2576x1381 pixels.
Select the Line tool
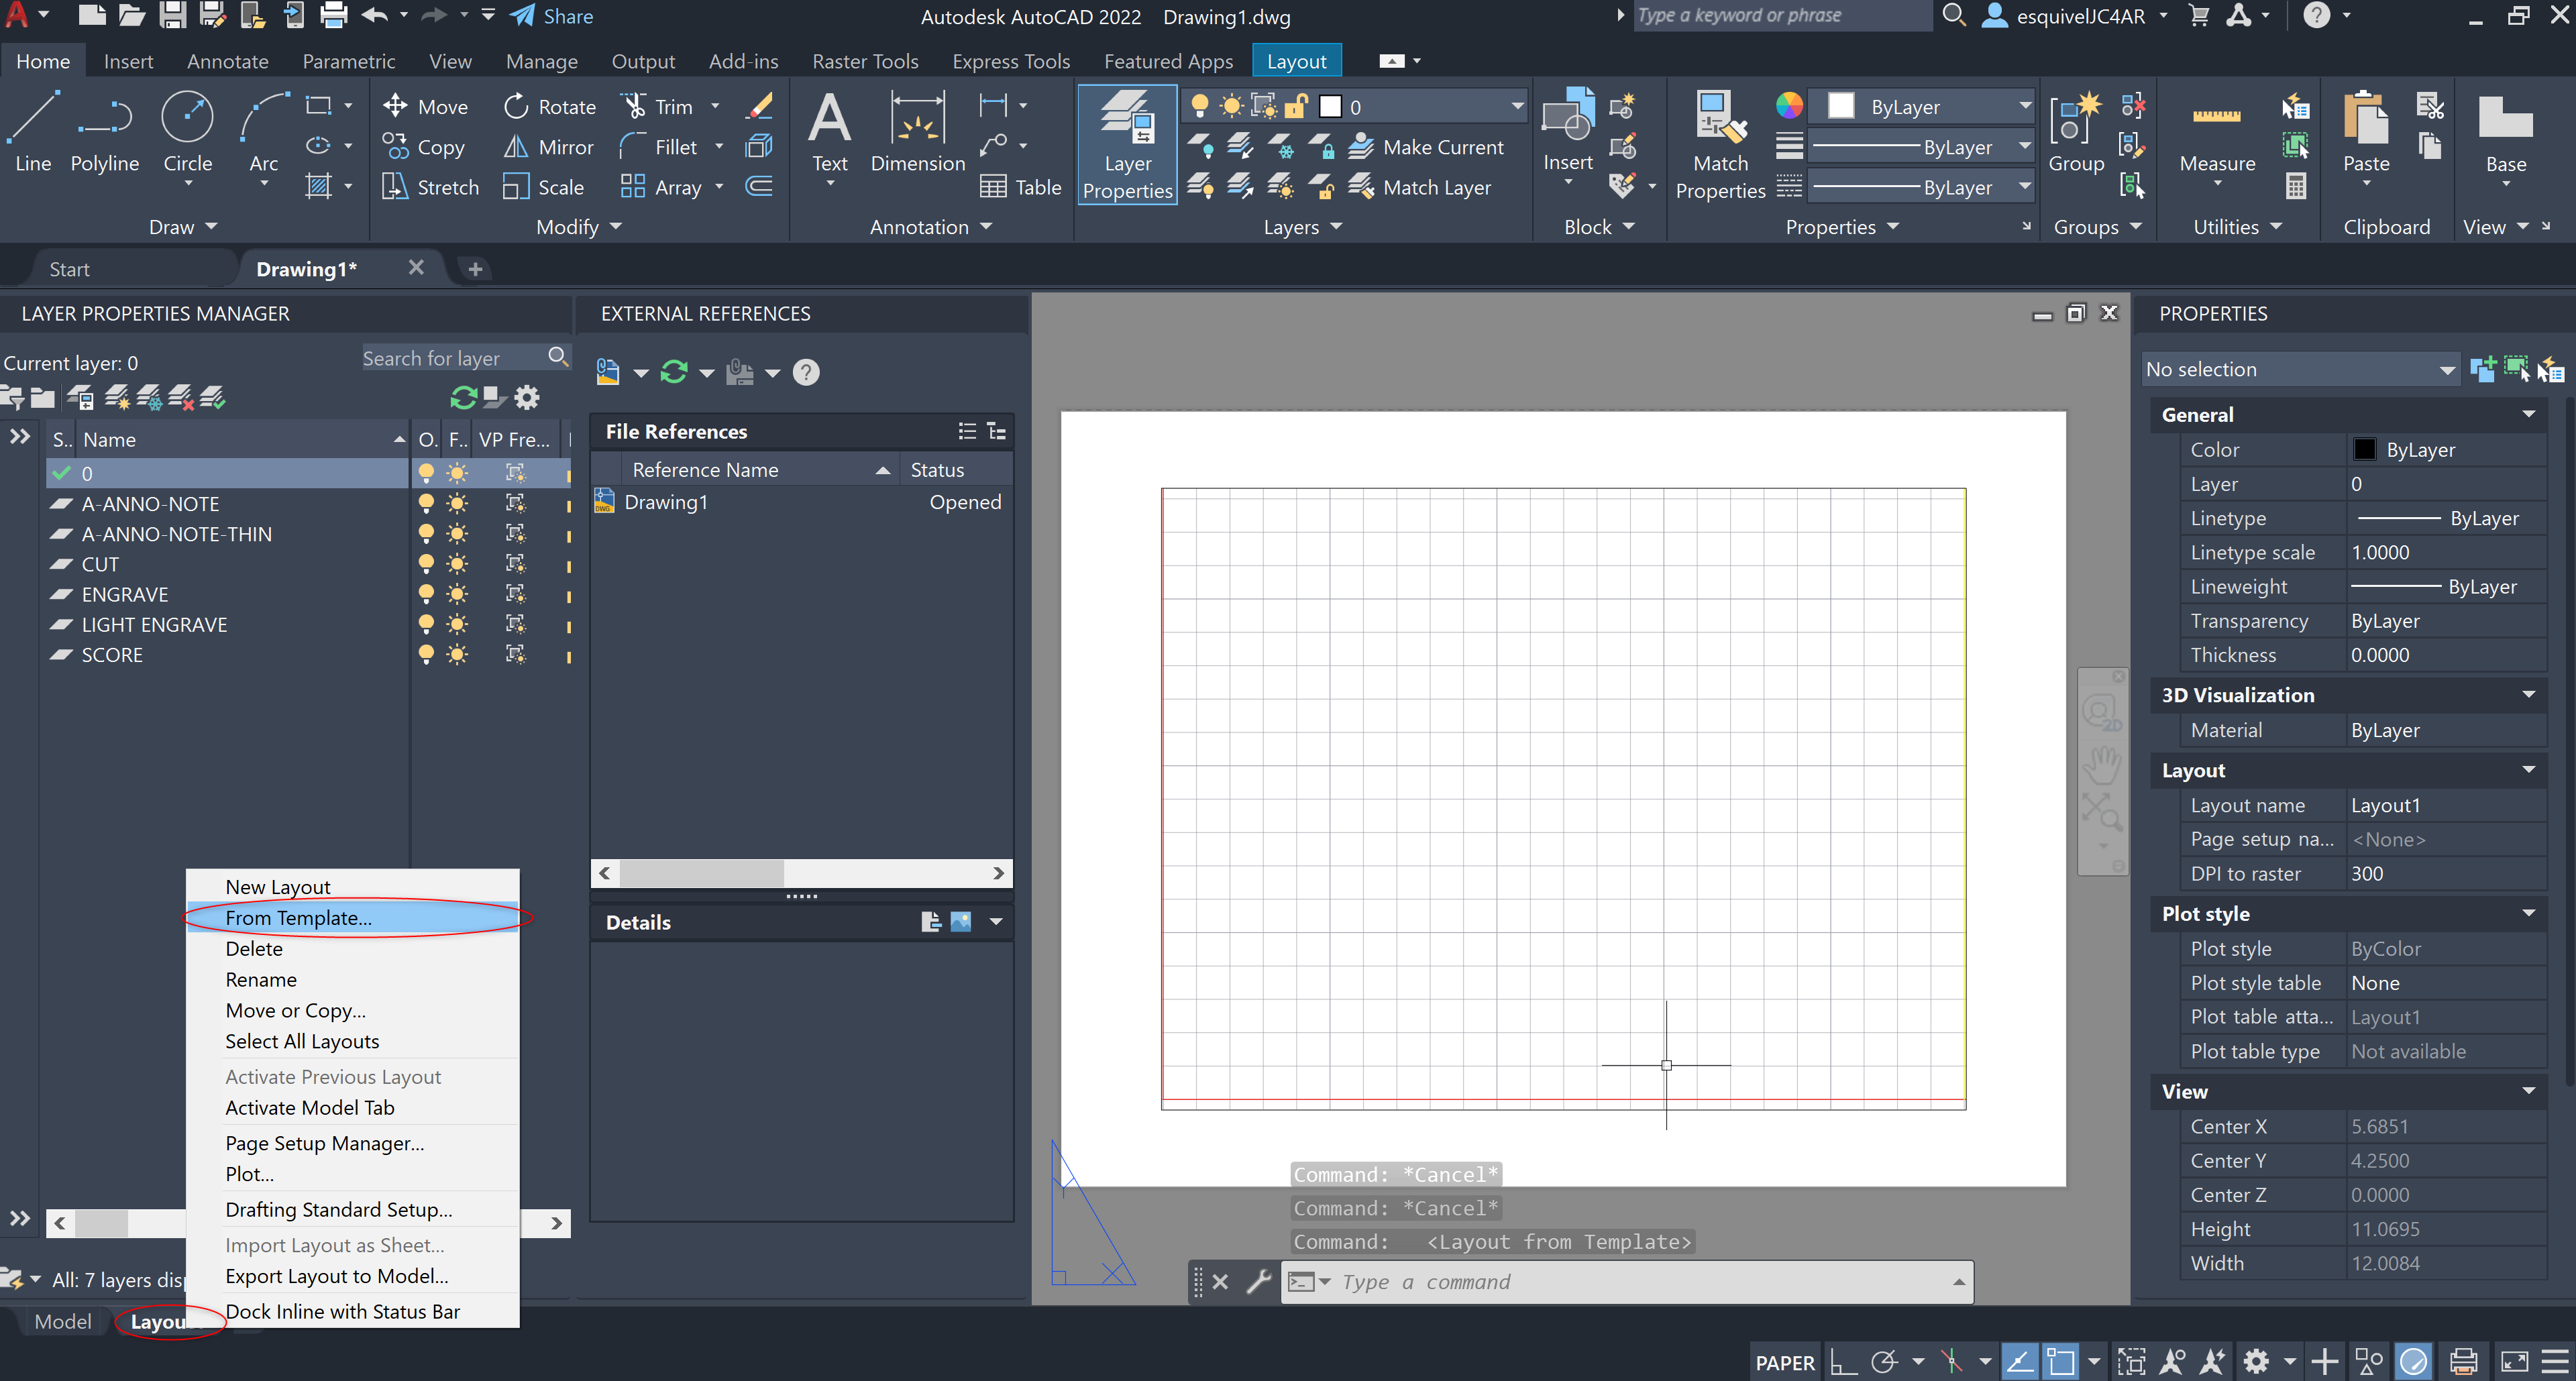[33, 133]
